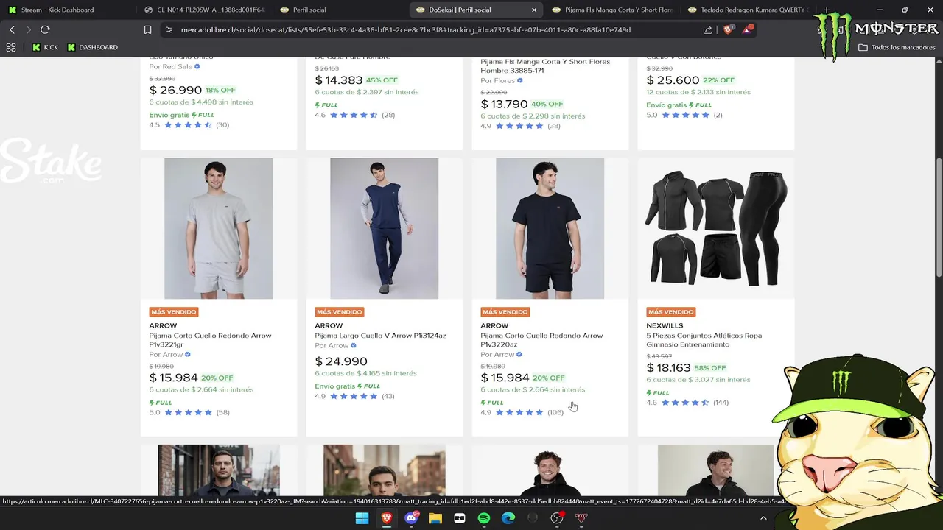This screenshot has width=943, height=530.
Task: Switch to the Pijama Fls Manga Corta tab
Action: 611,10
